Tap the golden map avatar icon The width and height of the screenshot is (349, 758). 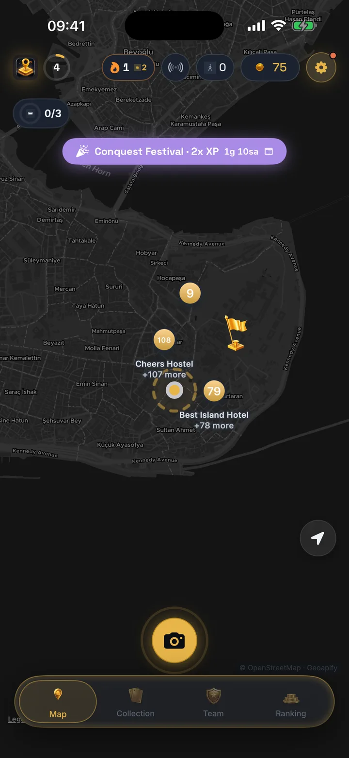click(x=25, y=68)
